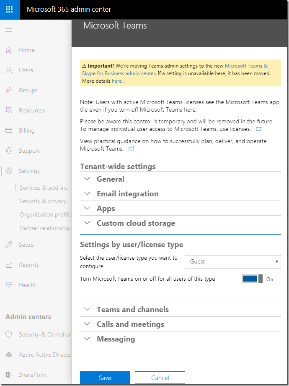Select Security & privacy submenu item
The image size is (289, 386).
[43, 201]
